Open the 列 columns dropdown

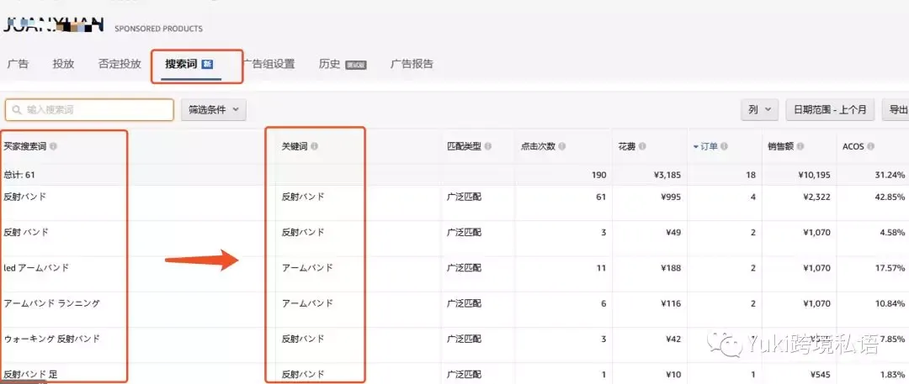tap(759, 109)
